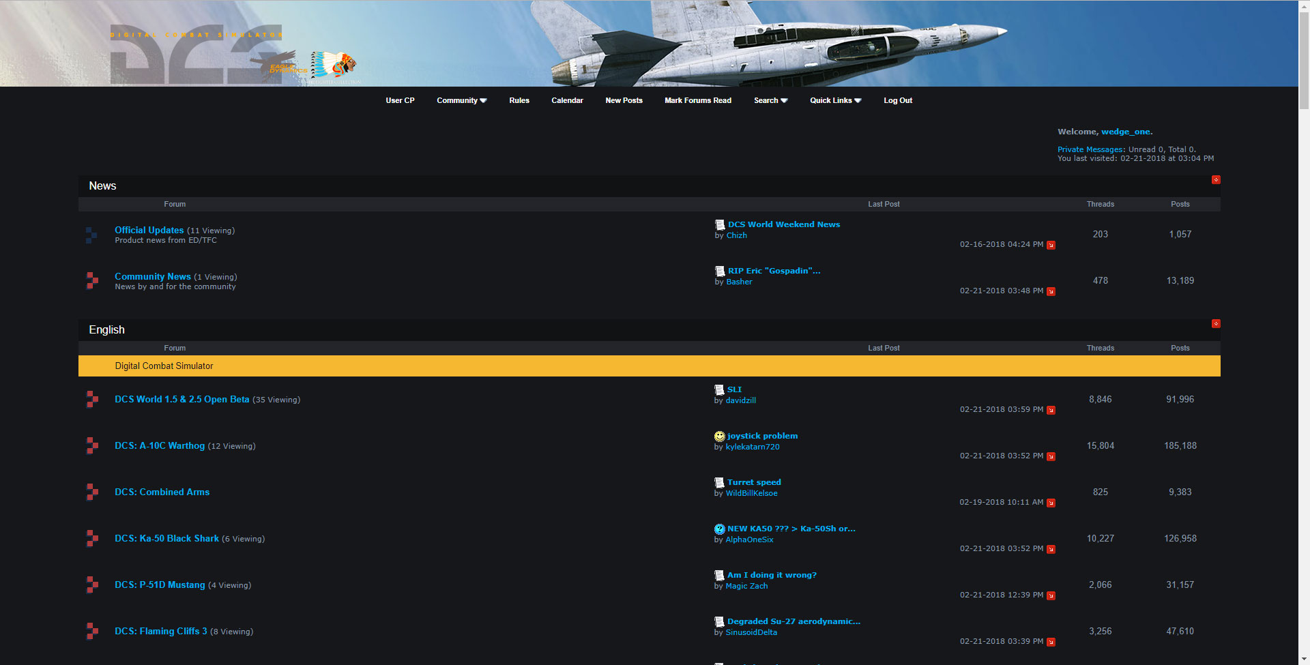
Task: Open the DCS: P-51D Mustang forum
Action: coord(160,585)
